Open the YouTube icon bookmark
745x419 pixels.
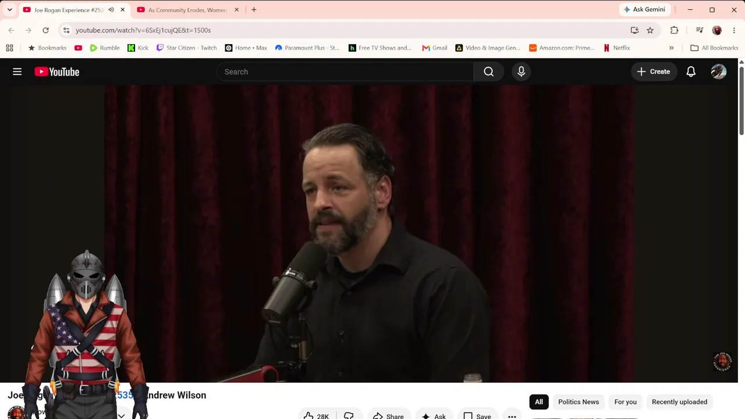[78, 48]
